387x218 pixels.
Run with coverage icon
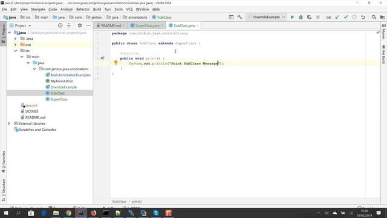[309, 17]
